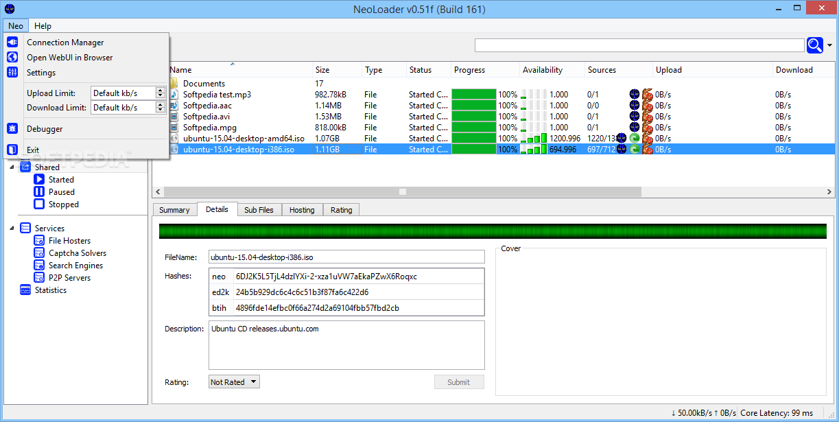839x422 pixels.
Task: Open the Hosting tab
Action: pos(302,210)
